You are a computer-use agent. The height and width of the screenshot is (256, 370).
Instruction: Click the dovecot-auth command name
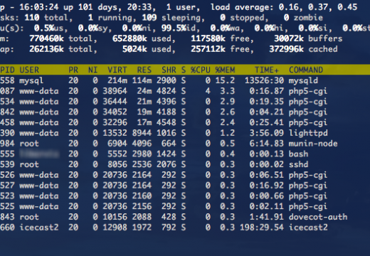(318, 217)
